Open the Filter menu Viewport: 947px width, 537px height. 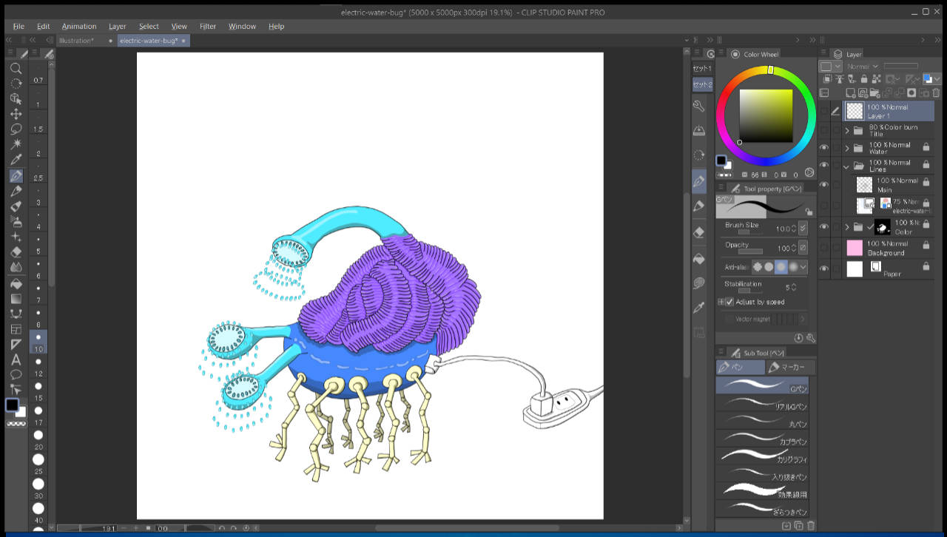coord(208,26)
